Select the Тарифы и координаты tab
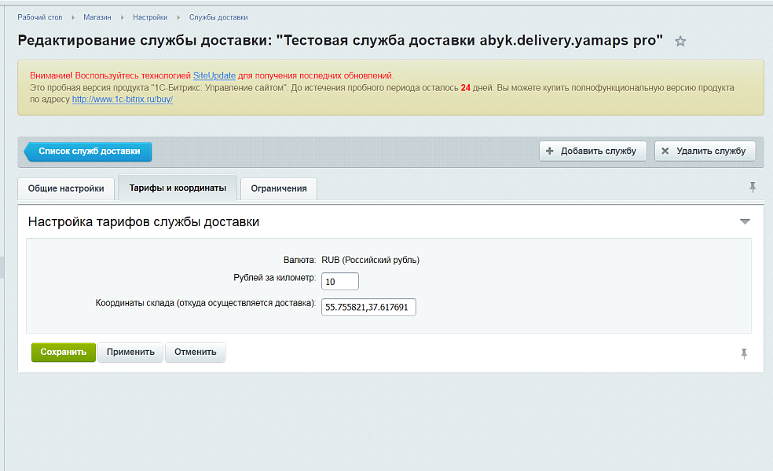Viewport: 773px width, 471px height. pyautogui.click(x=178, y=188)
